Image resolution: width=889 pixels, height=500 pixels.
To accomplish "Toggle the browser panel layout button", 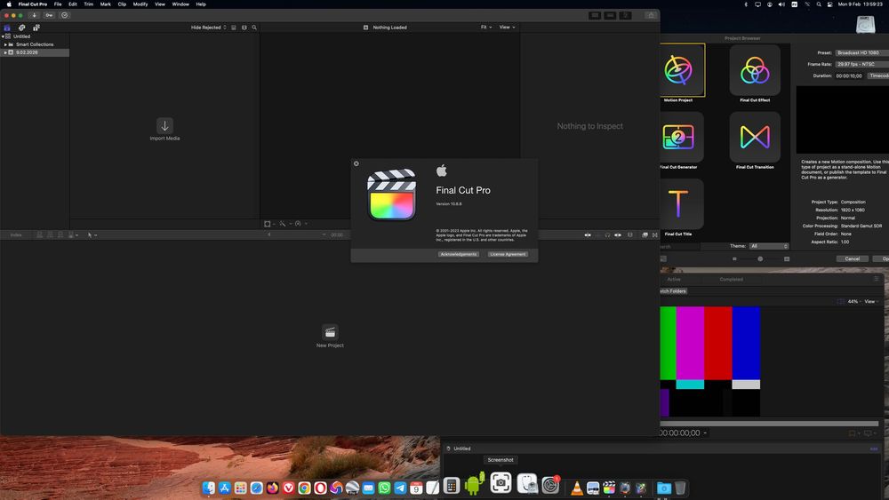I will click(595, 15).
